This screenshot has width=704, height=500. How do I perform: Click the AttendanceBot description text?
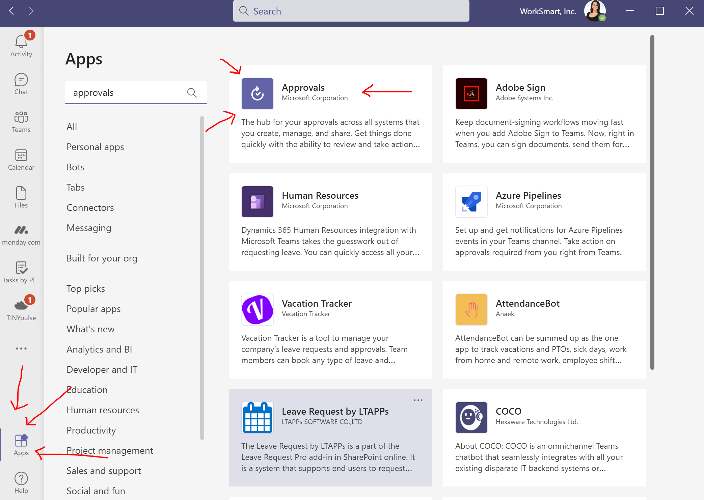(541, 349)
